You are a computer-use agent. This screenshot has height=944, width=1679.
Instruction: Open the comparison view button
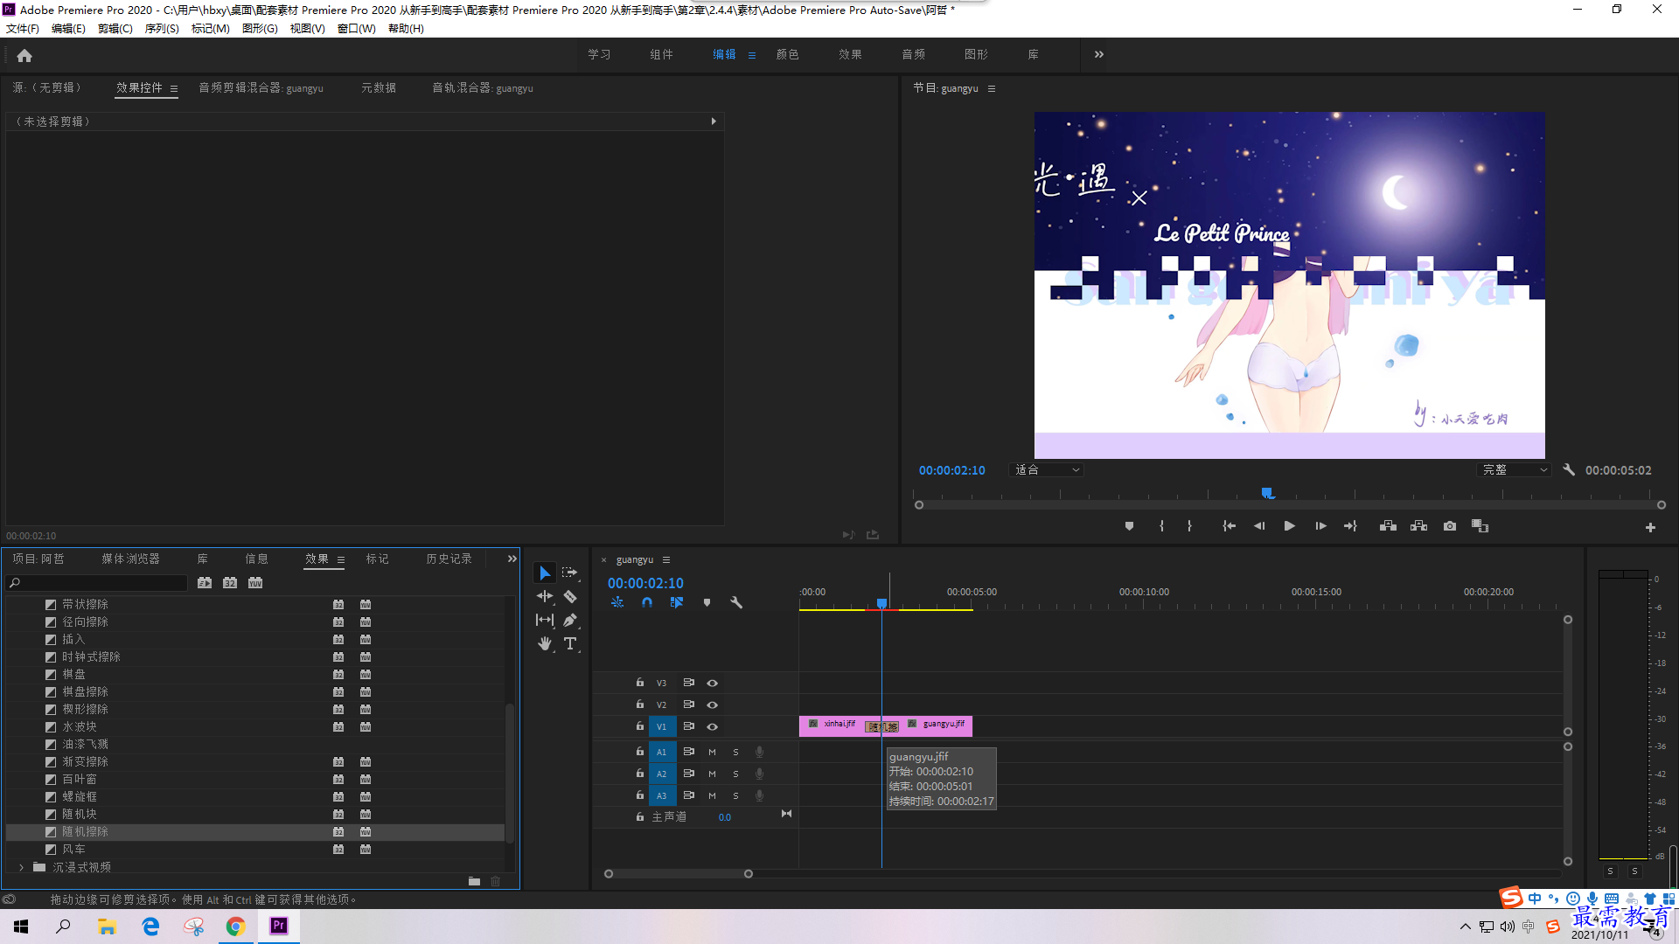(x=1480, y=526)
